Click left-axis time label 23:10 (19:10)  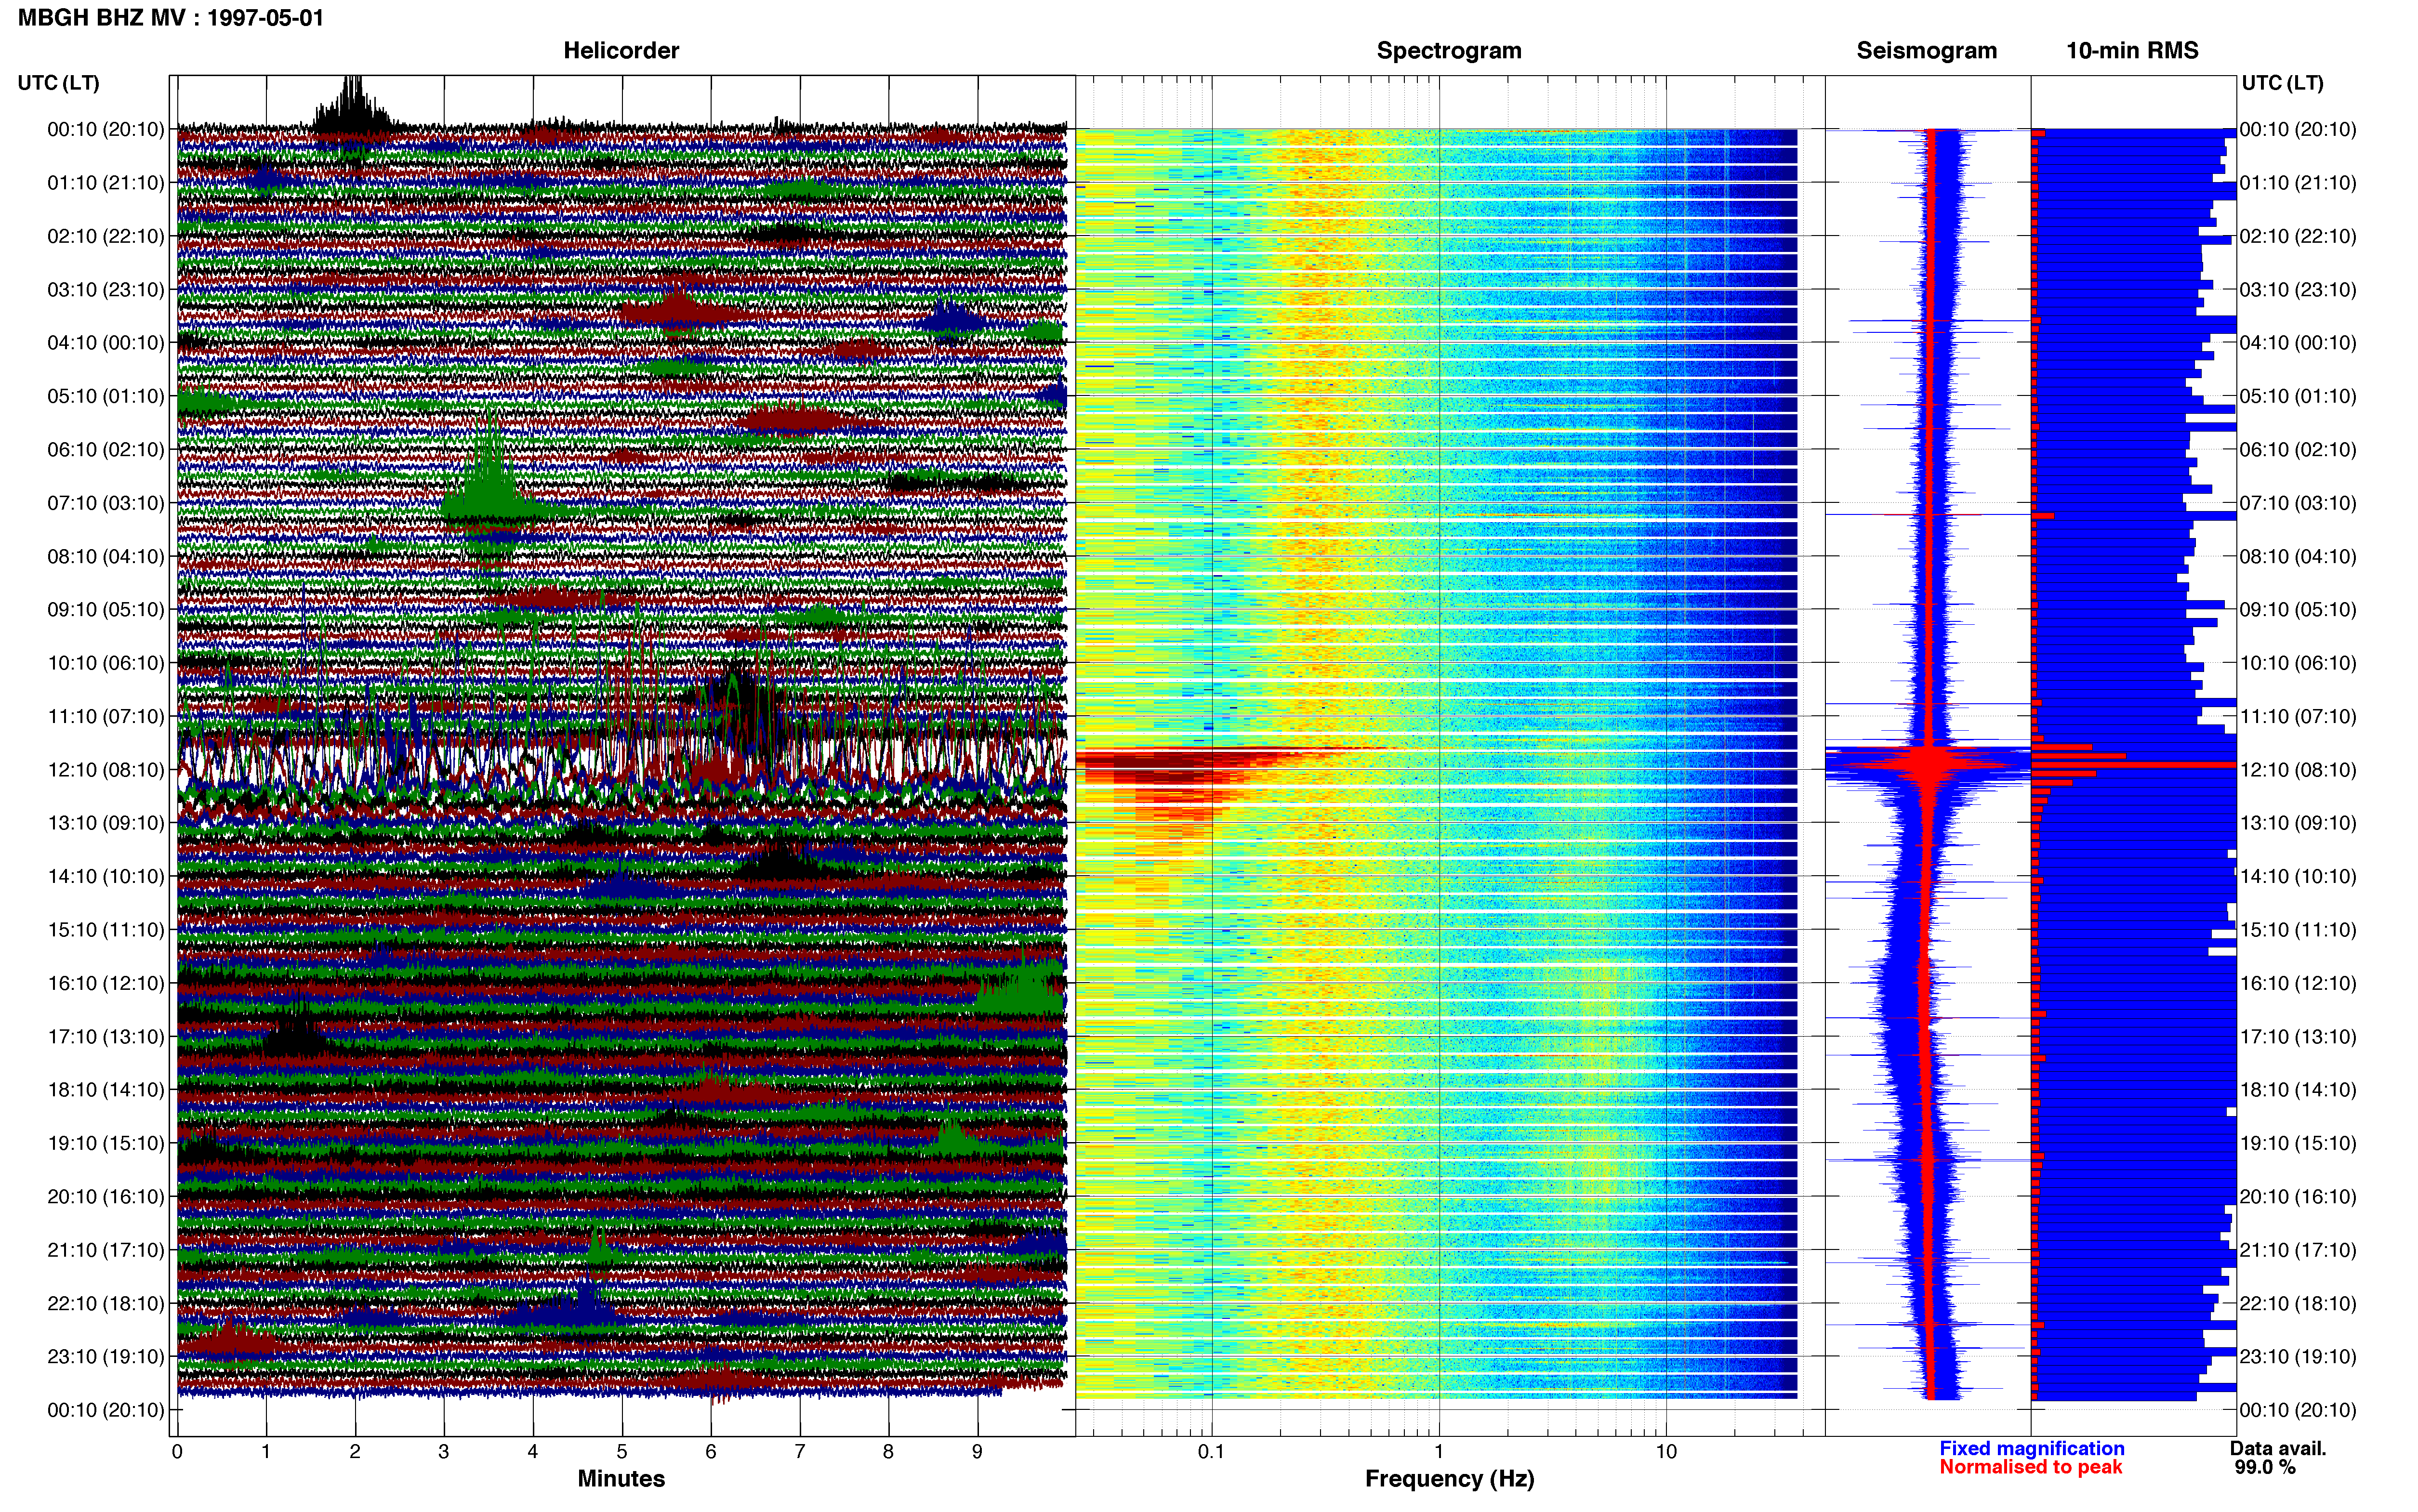[106, 1357]
